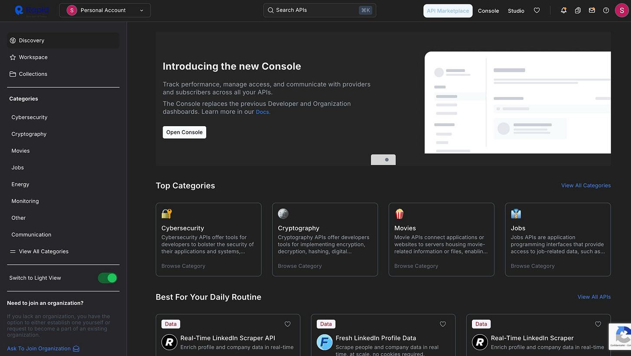Click Jobs shirt-and-tie icon in Top Categories
This screenshot has height=356, width=631.
coord(516,214)
